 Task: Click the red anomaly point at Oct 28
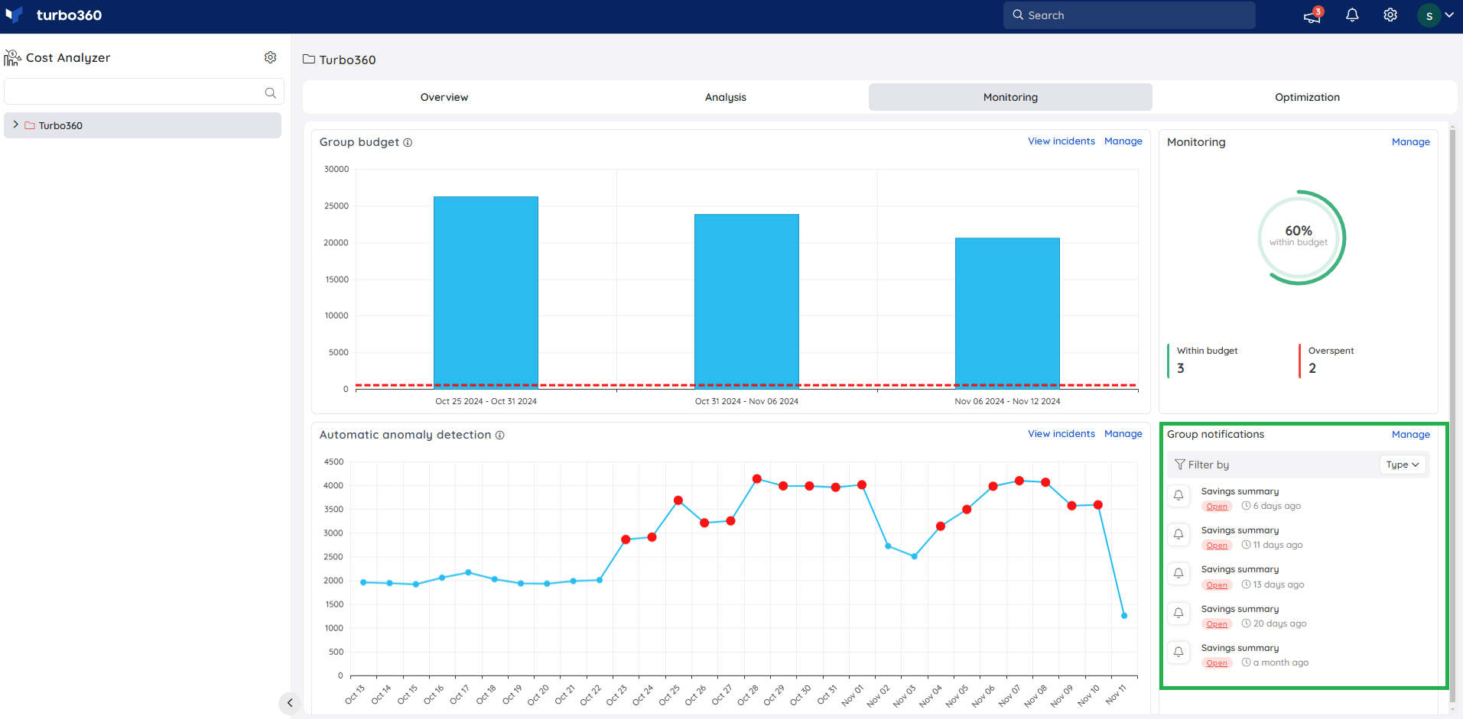[x=756, y=479]
